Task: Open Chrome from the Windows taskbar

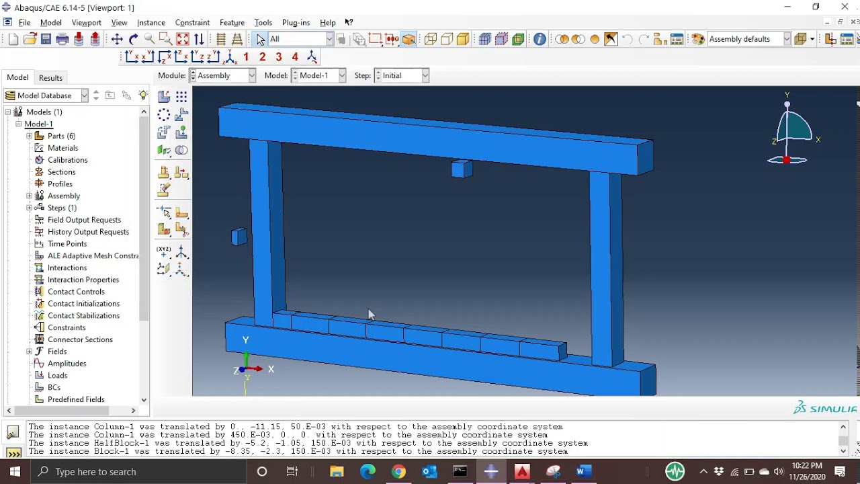Action: pyautogui.click(x=398, y=472)
